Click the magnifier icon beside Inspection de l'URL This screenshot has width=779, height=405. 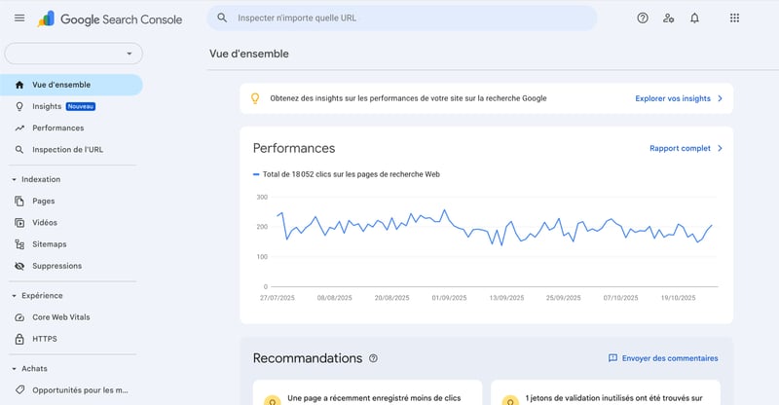click(19, 150)
